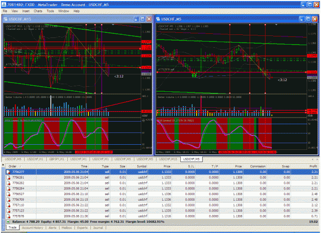Sort orders by the Symbol column header

click(137, 166)
